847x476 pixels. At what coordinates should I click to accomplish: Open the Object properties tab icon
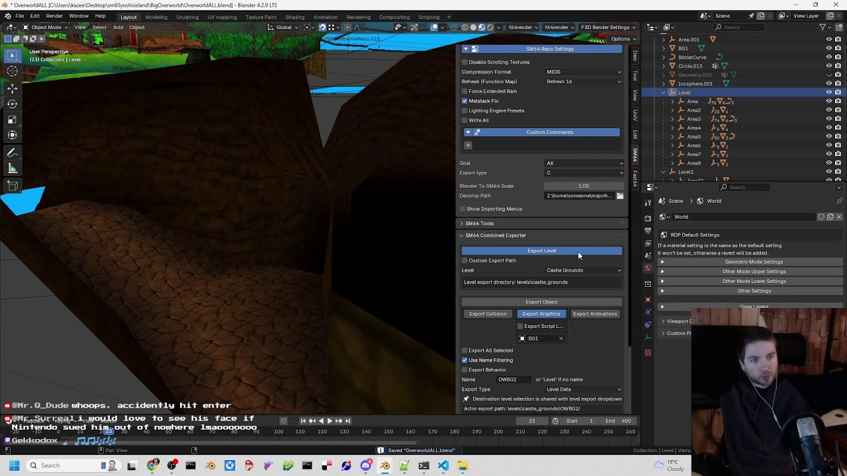(x=648, y=299)
